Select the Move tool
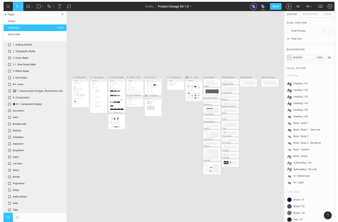This screenshot has height=222, width=338. tap(17, 7)
